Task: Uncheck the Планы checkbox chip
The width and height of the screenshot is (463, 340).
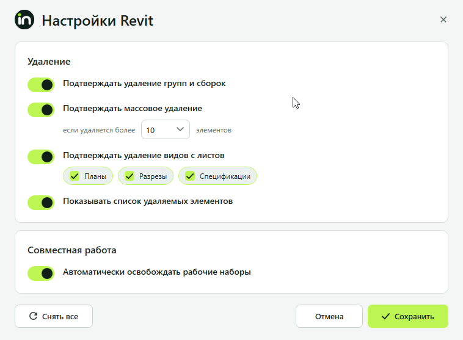Action: click(88, 176)
